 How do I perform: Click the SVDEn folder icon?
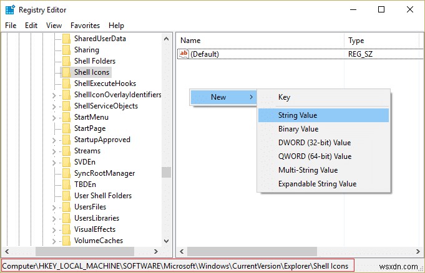tap(66, 162)
